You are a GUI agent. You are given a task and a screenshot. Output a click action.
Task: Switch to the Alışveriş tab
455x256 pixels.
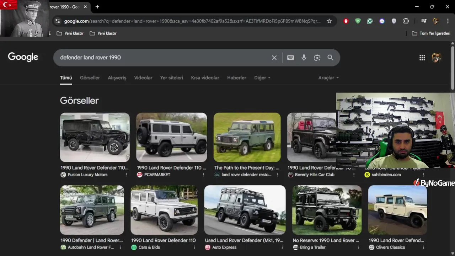point(117,78)
